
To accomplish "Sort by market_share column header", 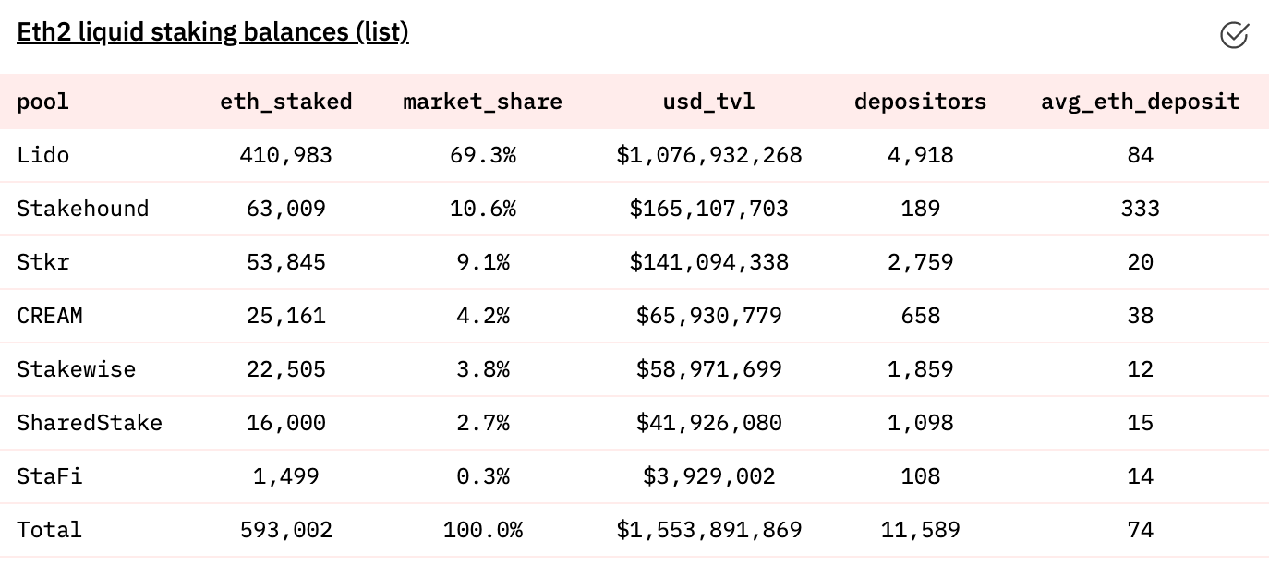I will (x=483, y=102).
